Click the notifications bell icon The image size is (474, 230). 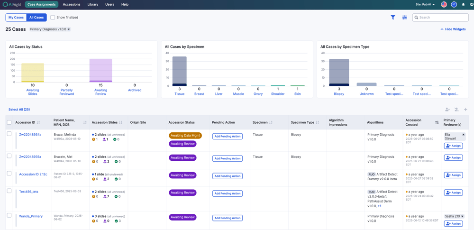463,5
